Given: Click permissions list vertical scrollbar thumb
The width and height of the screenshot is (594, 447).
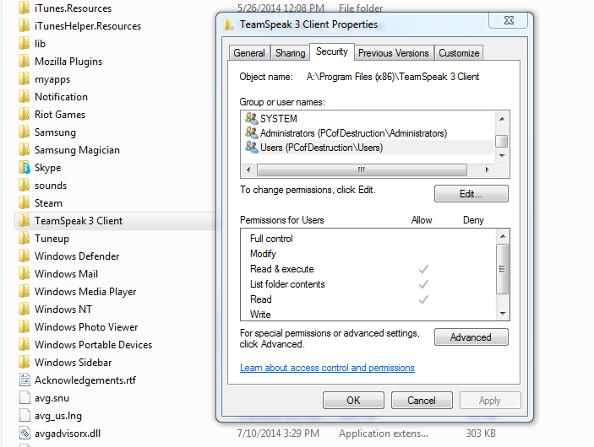Looking at the screenshot, I should coord(503,269).
